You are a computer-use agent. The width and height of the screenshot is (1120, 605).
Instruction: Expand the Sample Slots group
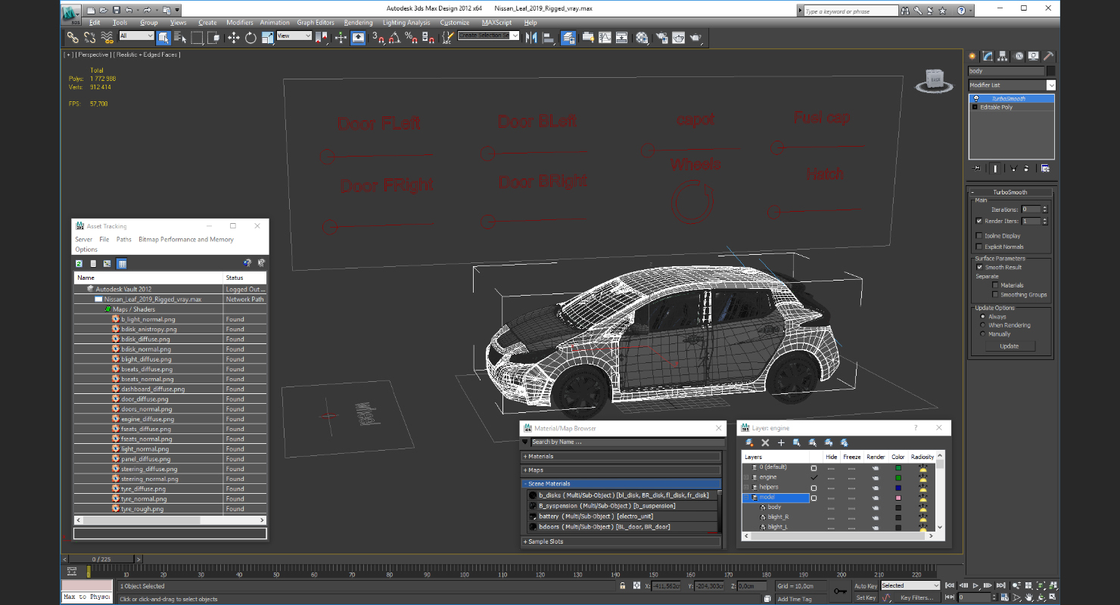coord(621,541)
